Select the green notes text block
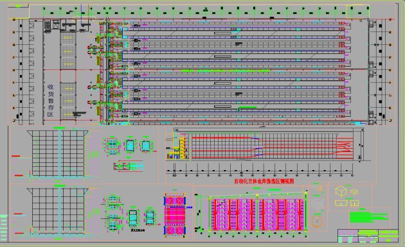 pyautogui.click(x=368, y=217)
